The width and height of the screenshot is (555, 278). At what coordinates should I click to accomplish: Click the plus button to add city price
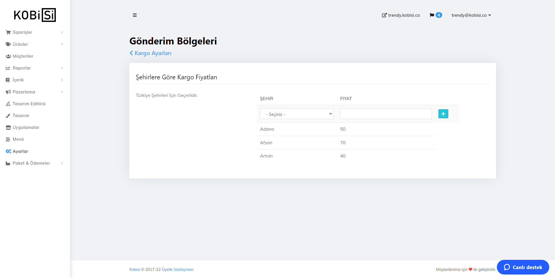tap(443, 114)
